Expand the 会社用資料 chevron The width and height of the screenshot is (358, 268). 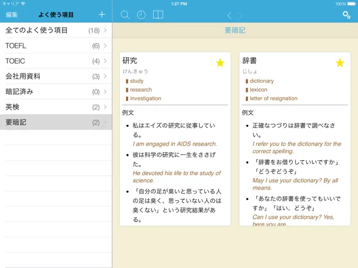pyautogui.click(x=105, y=76)
